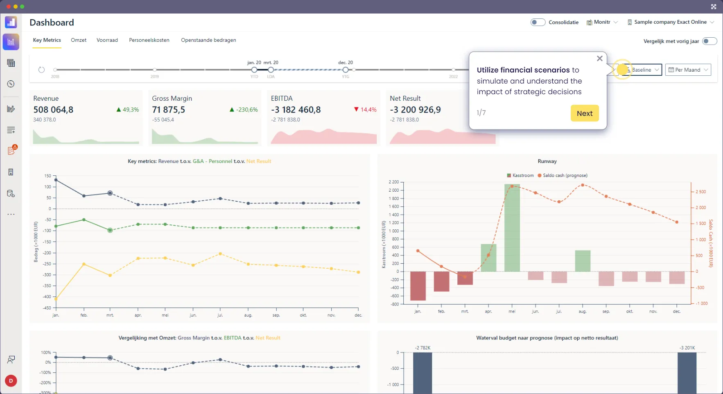Toggle the Consolidatie switch
The height and width of the screenshot is (394, 723).
tap(538, 22)
